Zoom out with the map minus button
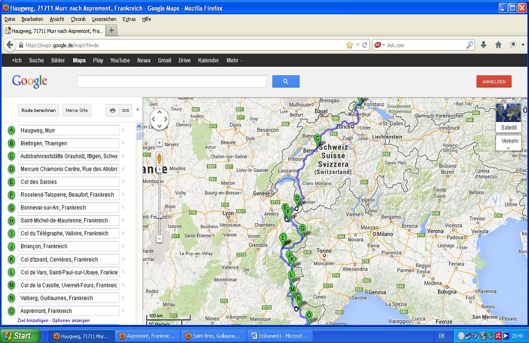This screenshot has height=343, width=529. pos(159,238)
